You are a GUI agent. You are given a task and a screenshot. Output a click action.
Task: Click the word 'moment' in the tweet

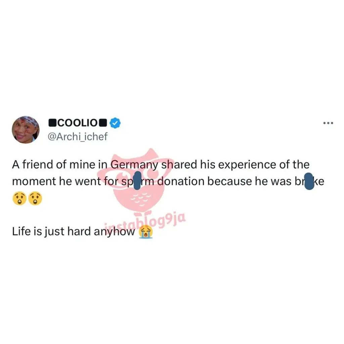point(34,182)
